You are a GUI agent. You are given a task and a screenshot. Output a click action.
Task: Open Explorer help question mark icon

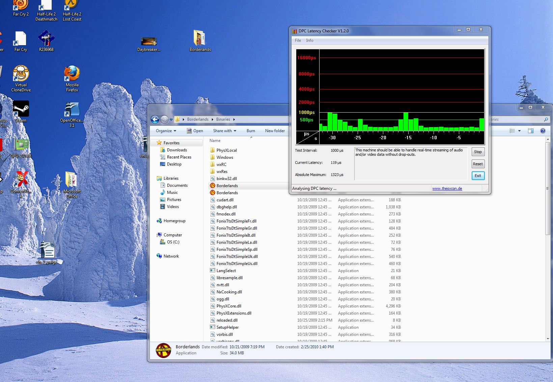(543, 131)
